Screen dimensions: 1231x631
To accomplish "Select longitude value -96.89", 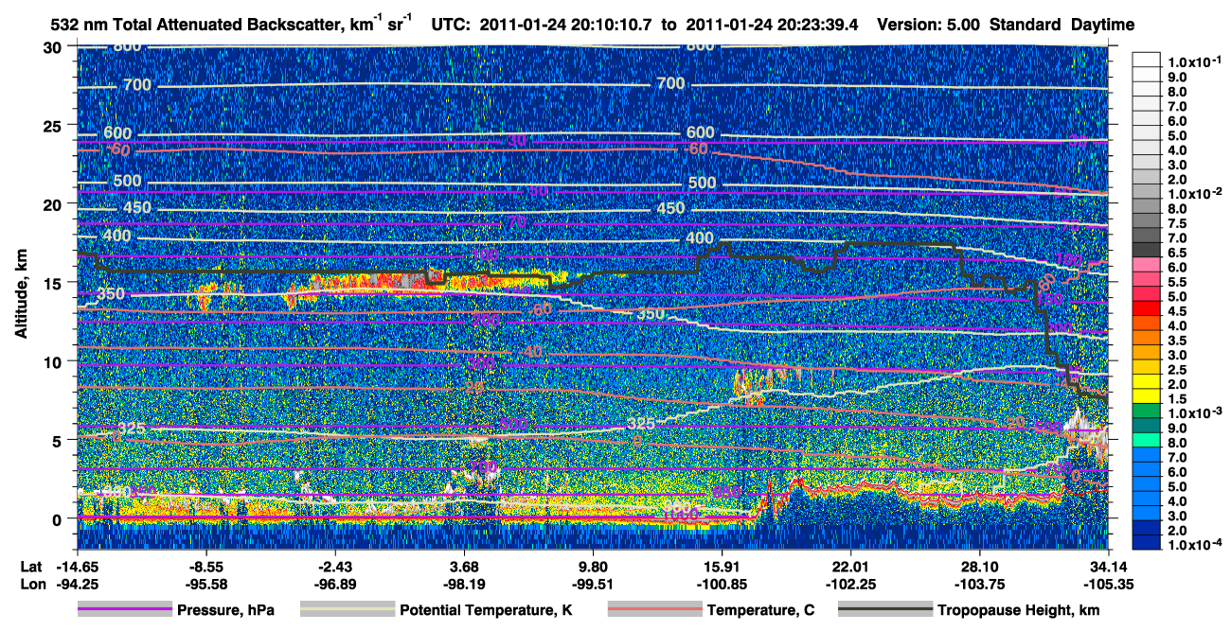I will point(335,584).
